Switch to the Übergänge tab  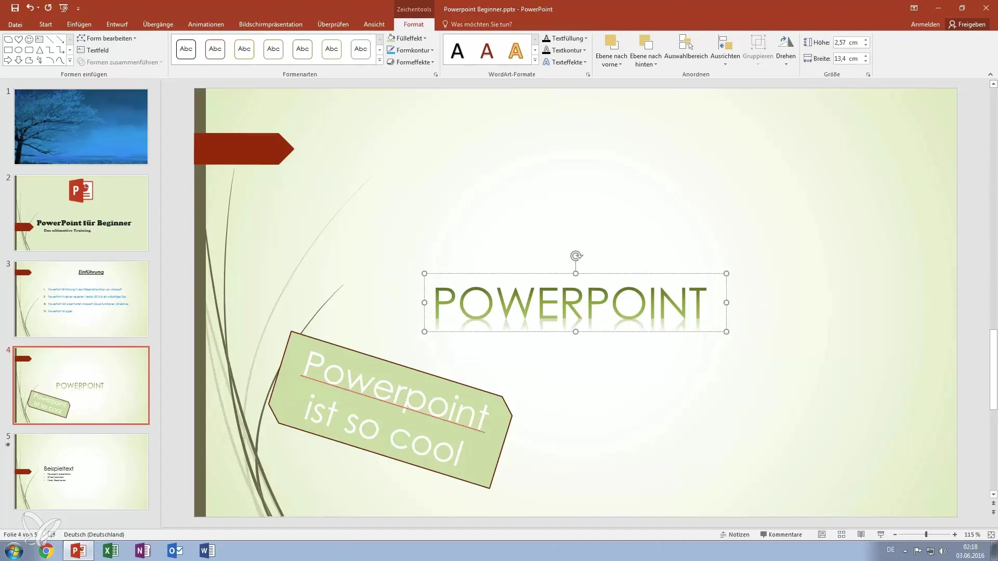(158, 24)
